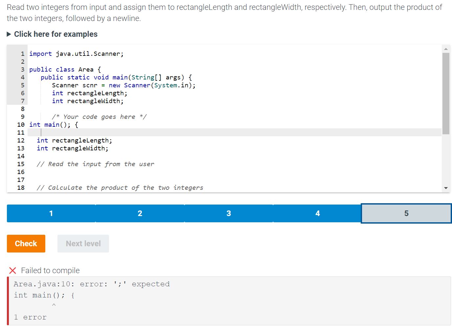This screenshot has height=328, width=452.
Task: Click the editor scrollbar up arrow
Action: point(446,49)
